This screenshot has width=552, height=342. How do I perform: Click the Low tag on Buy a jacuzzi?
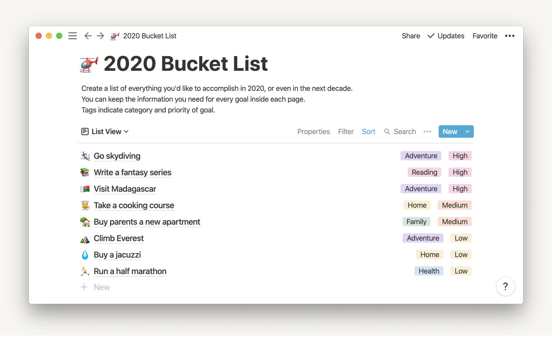tap(461, 254)
